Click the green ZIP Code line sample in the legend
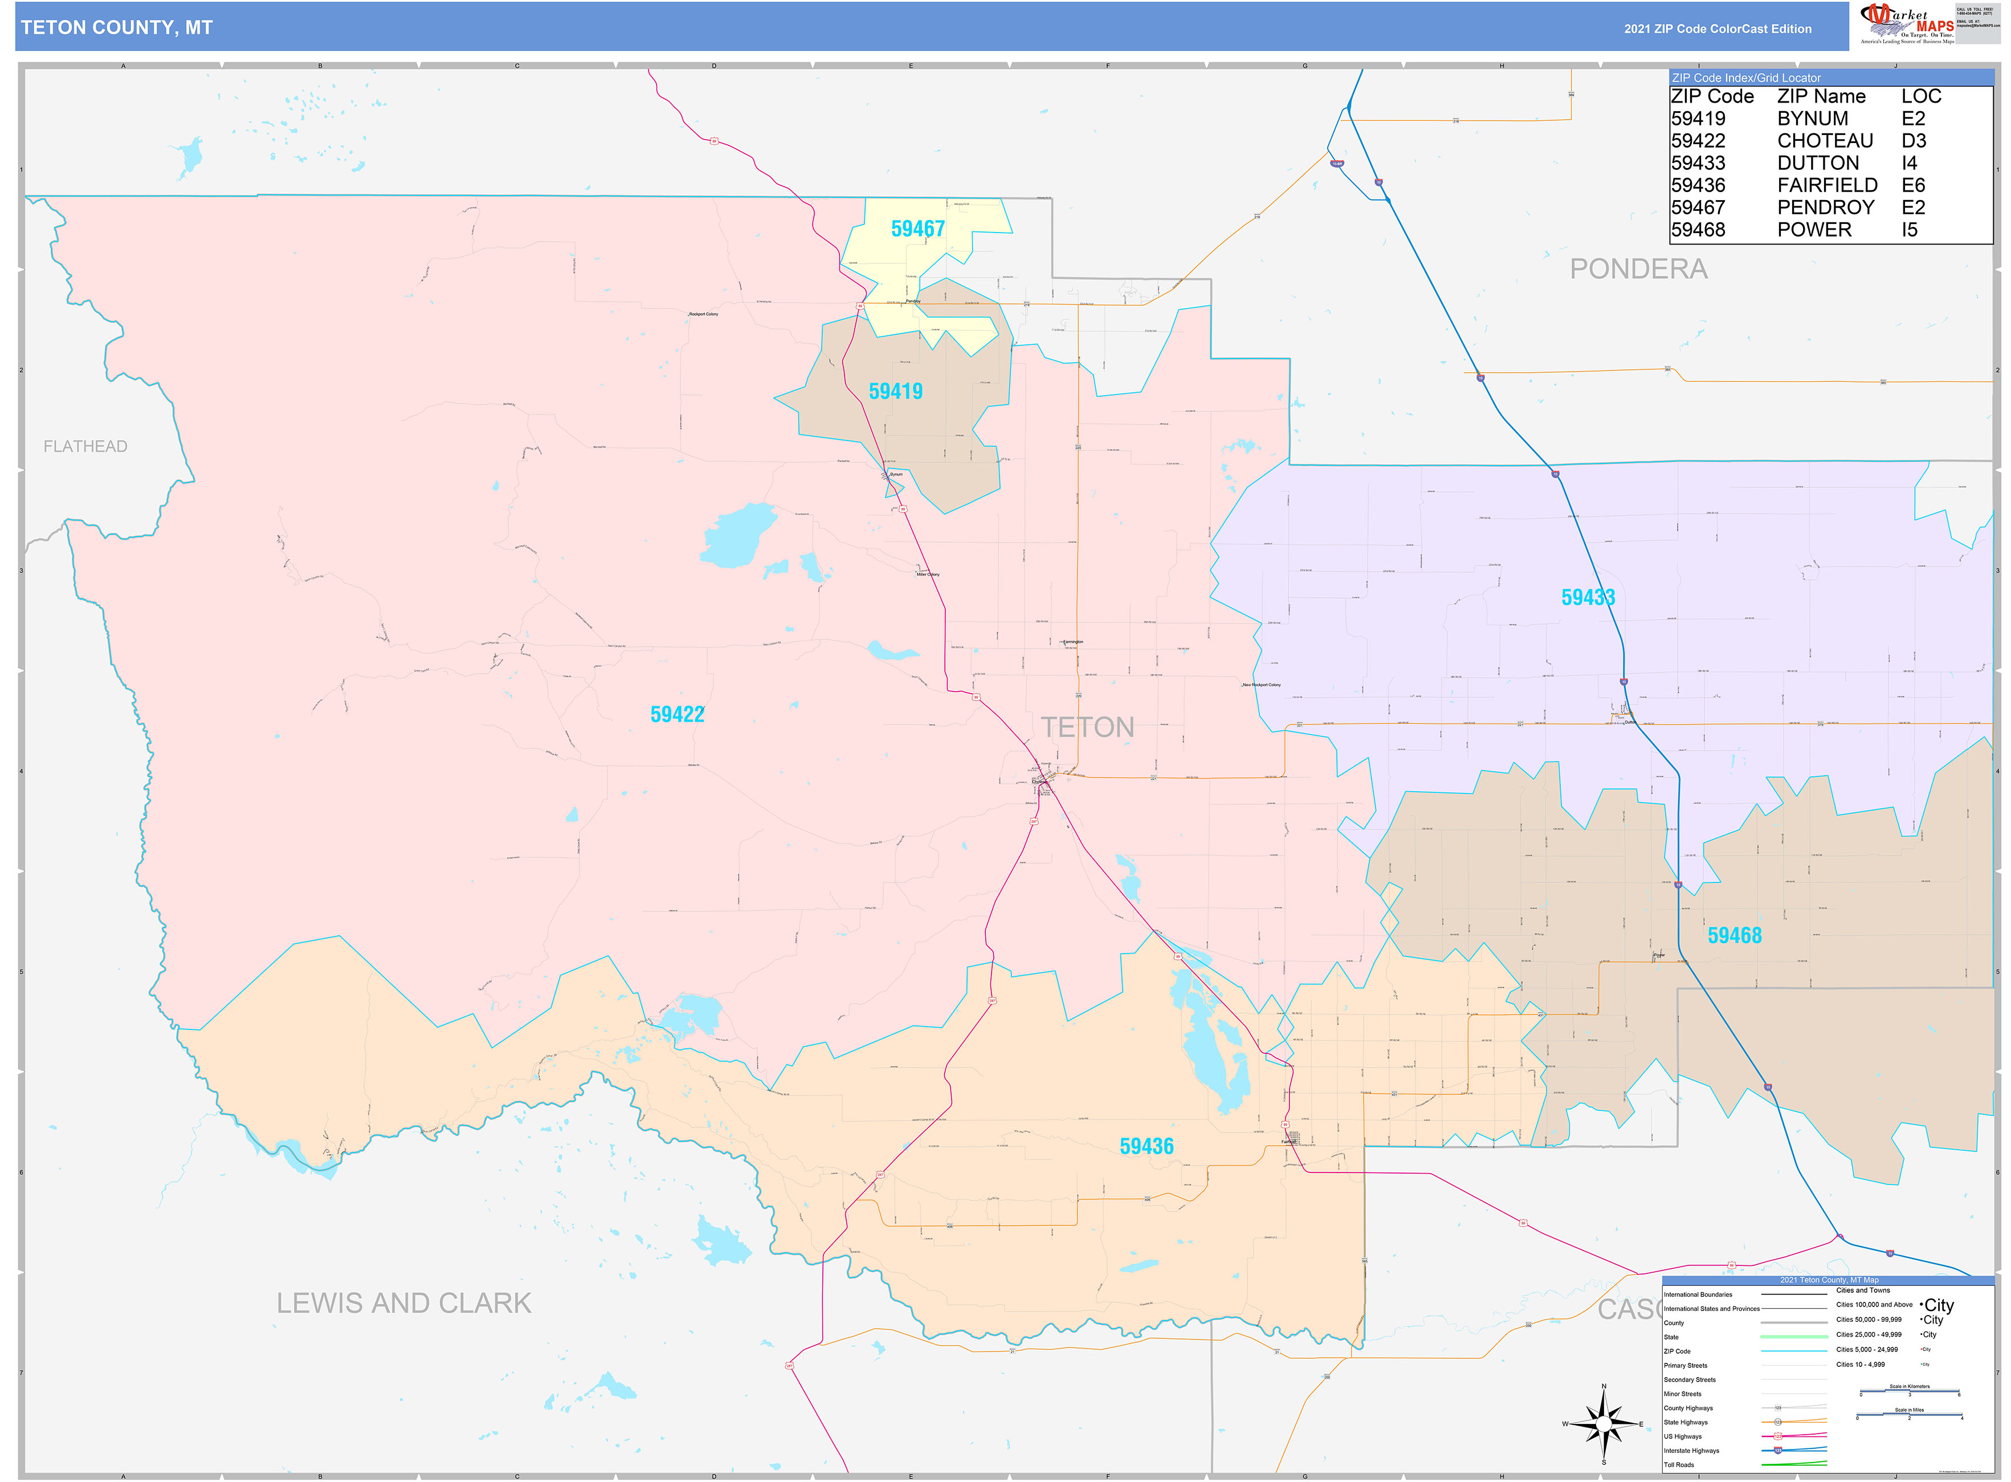The height and width of the screenshot is (1482, 2011). tap(1794, 1351)
